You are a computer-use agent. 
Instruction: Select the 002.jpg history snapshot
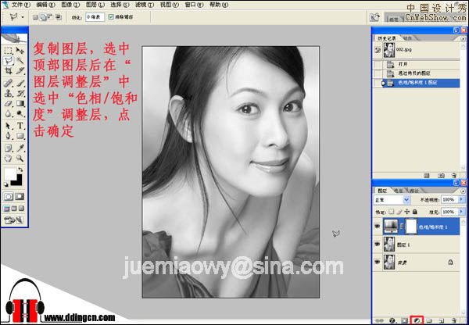tap(417, 50)
